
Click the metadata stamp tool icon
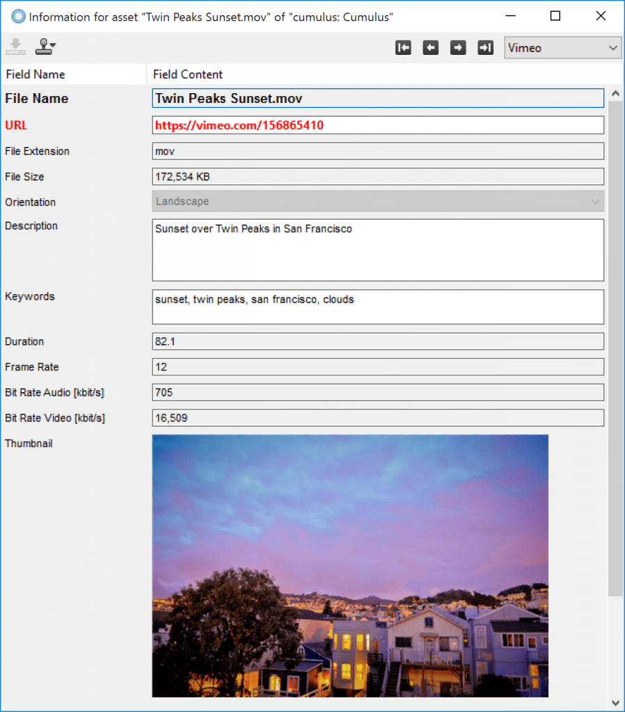42,46
